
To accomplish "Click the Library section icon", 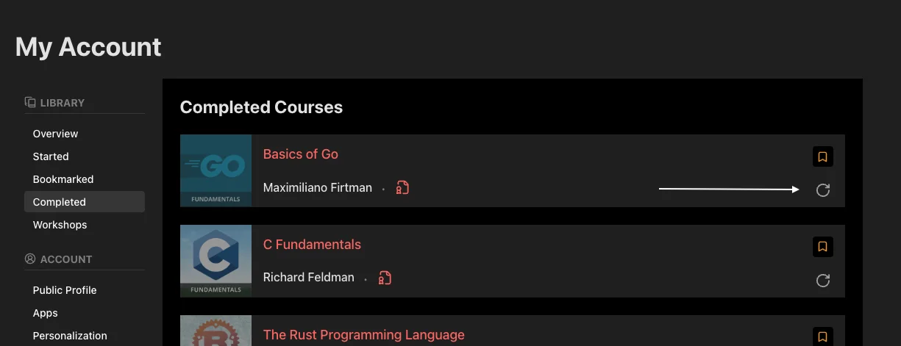I will pyautogui.click(x=30, y=102).
